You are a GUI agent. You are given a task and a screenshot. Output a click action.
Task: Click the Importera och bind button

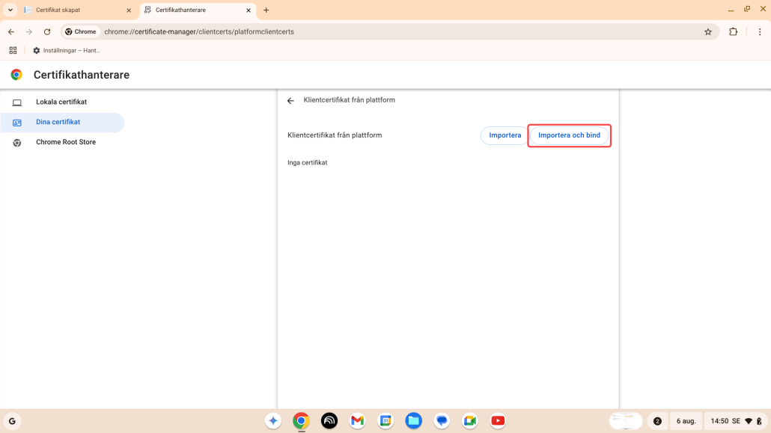point(569,135)
